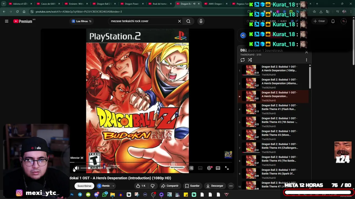Adjust the volume slider

click(85, 168)
